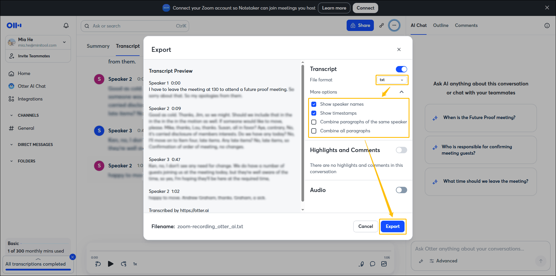Click Connect for the Zoom account

tap(365, 8)
